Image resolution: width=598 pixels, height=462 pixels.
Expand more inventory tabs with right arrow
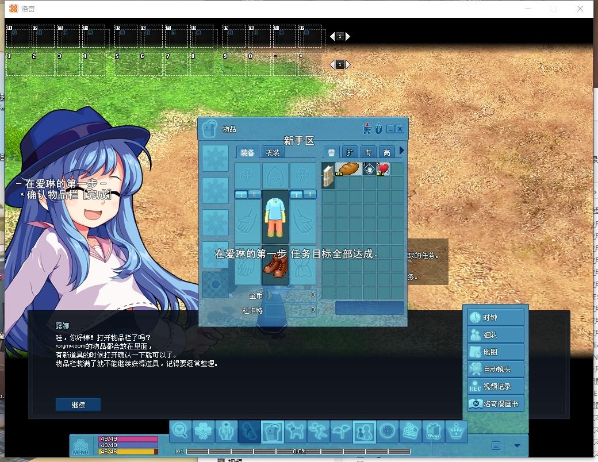(401, 151)
